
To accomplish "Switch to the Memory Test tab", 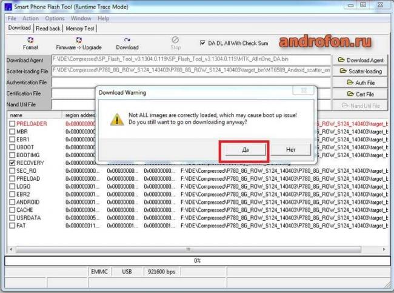I will [80, 29].
